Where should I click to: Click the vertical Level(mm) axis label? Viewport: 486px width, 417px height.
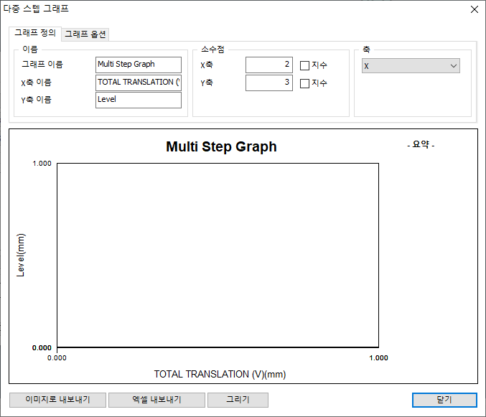coord(22,255)
